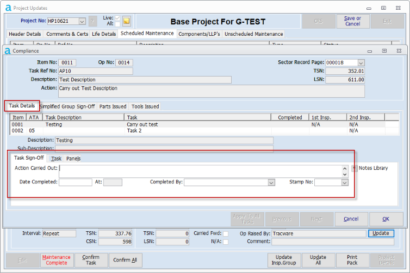410x273 pixels.
Task: Select the Task Details tab
Action: click(22, 106)
